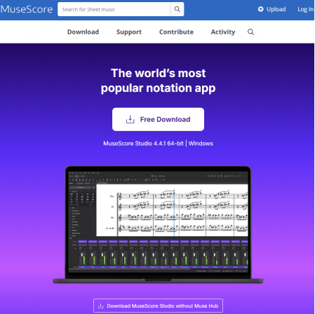
Task: Click the download arrow icon in Free Download
Action: 130,119
